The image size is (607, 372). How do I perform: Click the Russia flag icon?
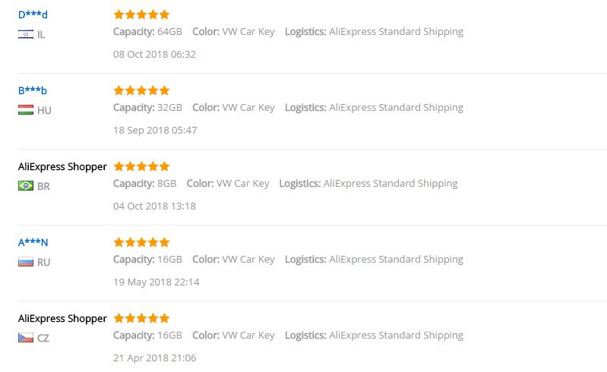pos(26,262)
